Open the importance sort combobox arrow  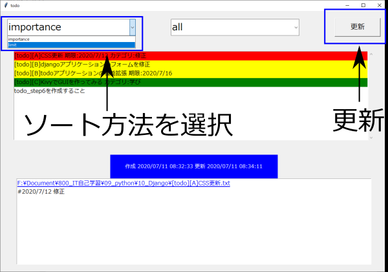pos(133,27)
